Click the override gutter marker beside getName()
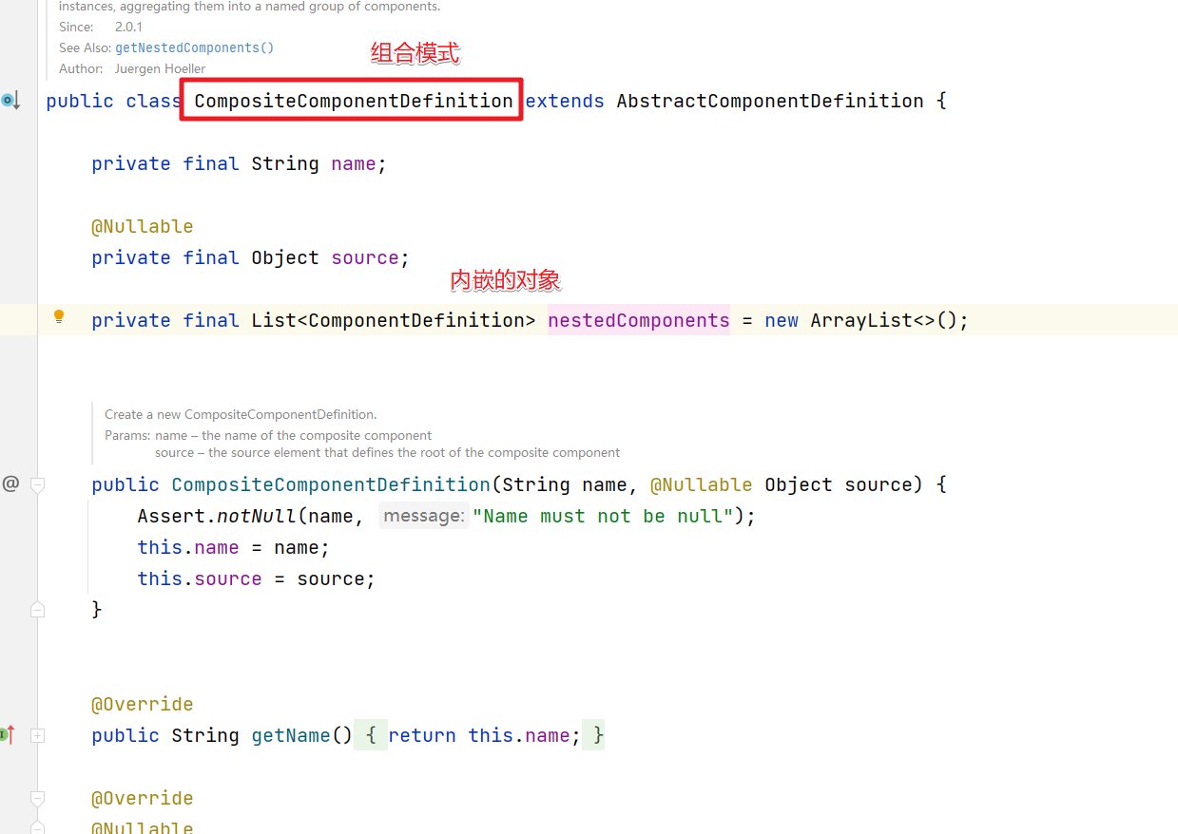Viewport: 1178px width, 834px height. (9, 734)
